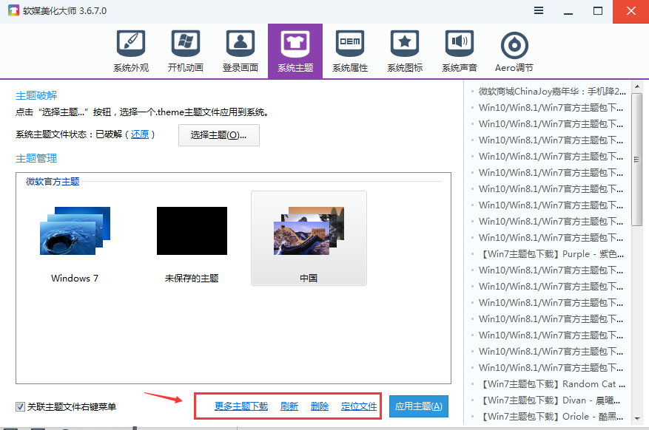Refresh themes via the 刷新 link
The height and width of the screenshot is (430, 649).
pyautogui.click(x=289, y=406)
